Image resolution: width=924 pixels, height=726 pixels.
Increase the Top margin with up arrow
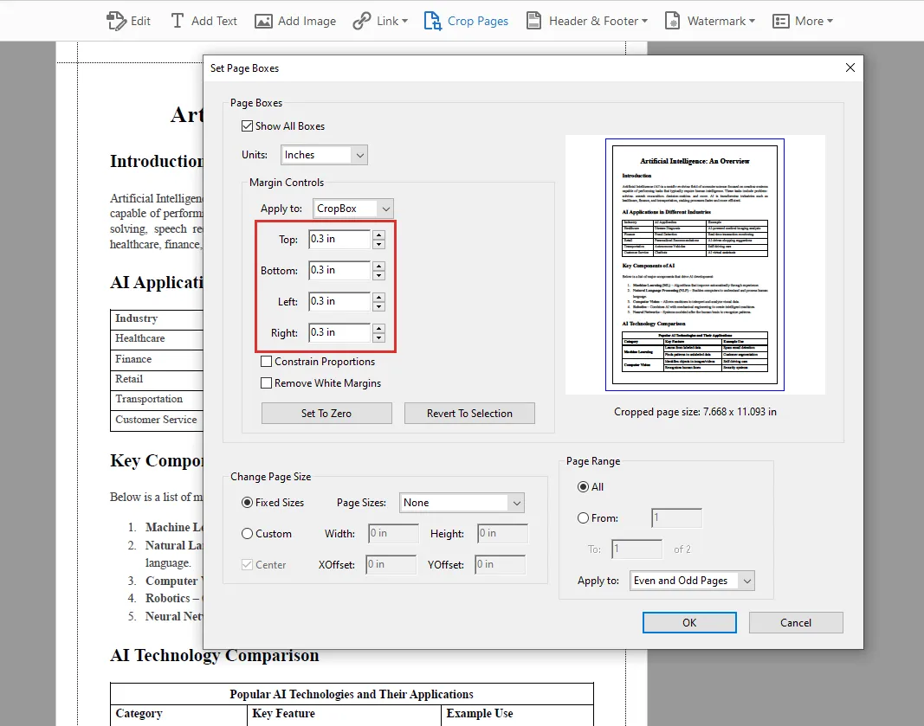(x=379, y=235)
